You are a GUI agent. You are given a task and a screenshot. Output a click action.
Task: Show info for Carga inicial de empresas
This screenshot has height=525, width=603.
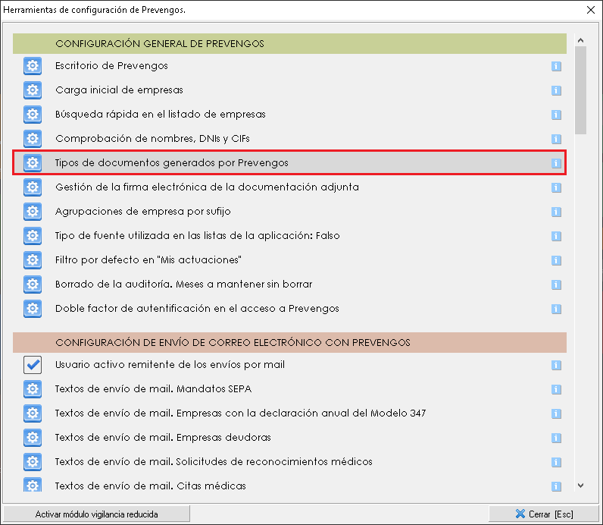[x=556, y=90]
